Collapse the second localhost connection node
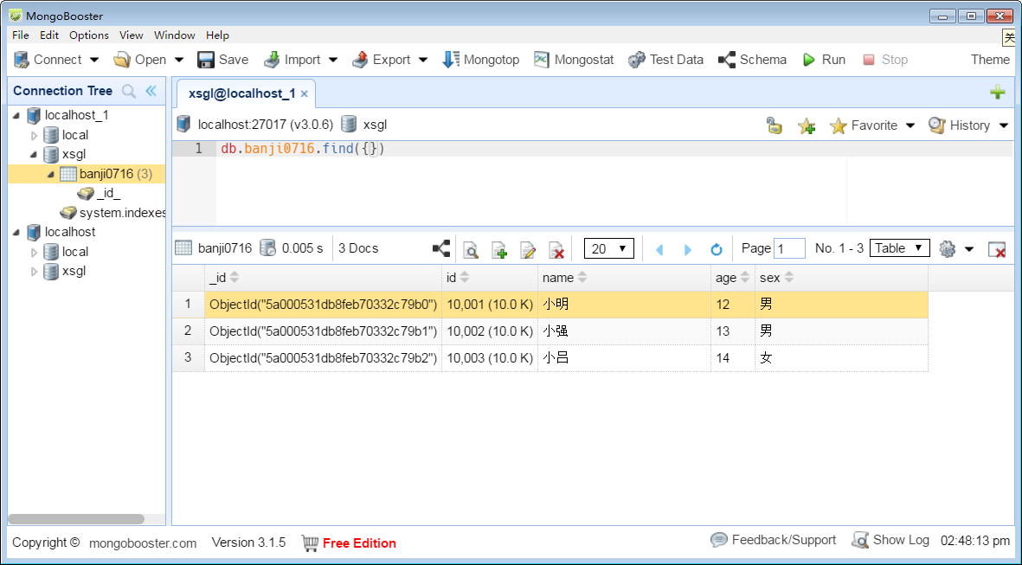 click(16, 232)
